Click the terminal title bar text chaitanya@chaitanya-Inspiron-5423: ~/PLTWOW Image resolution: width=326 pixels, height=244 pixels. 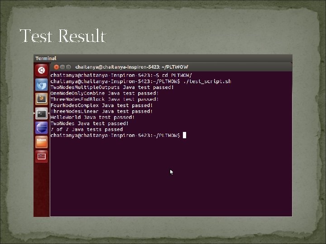click(132, 67)
